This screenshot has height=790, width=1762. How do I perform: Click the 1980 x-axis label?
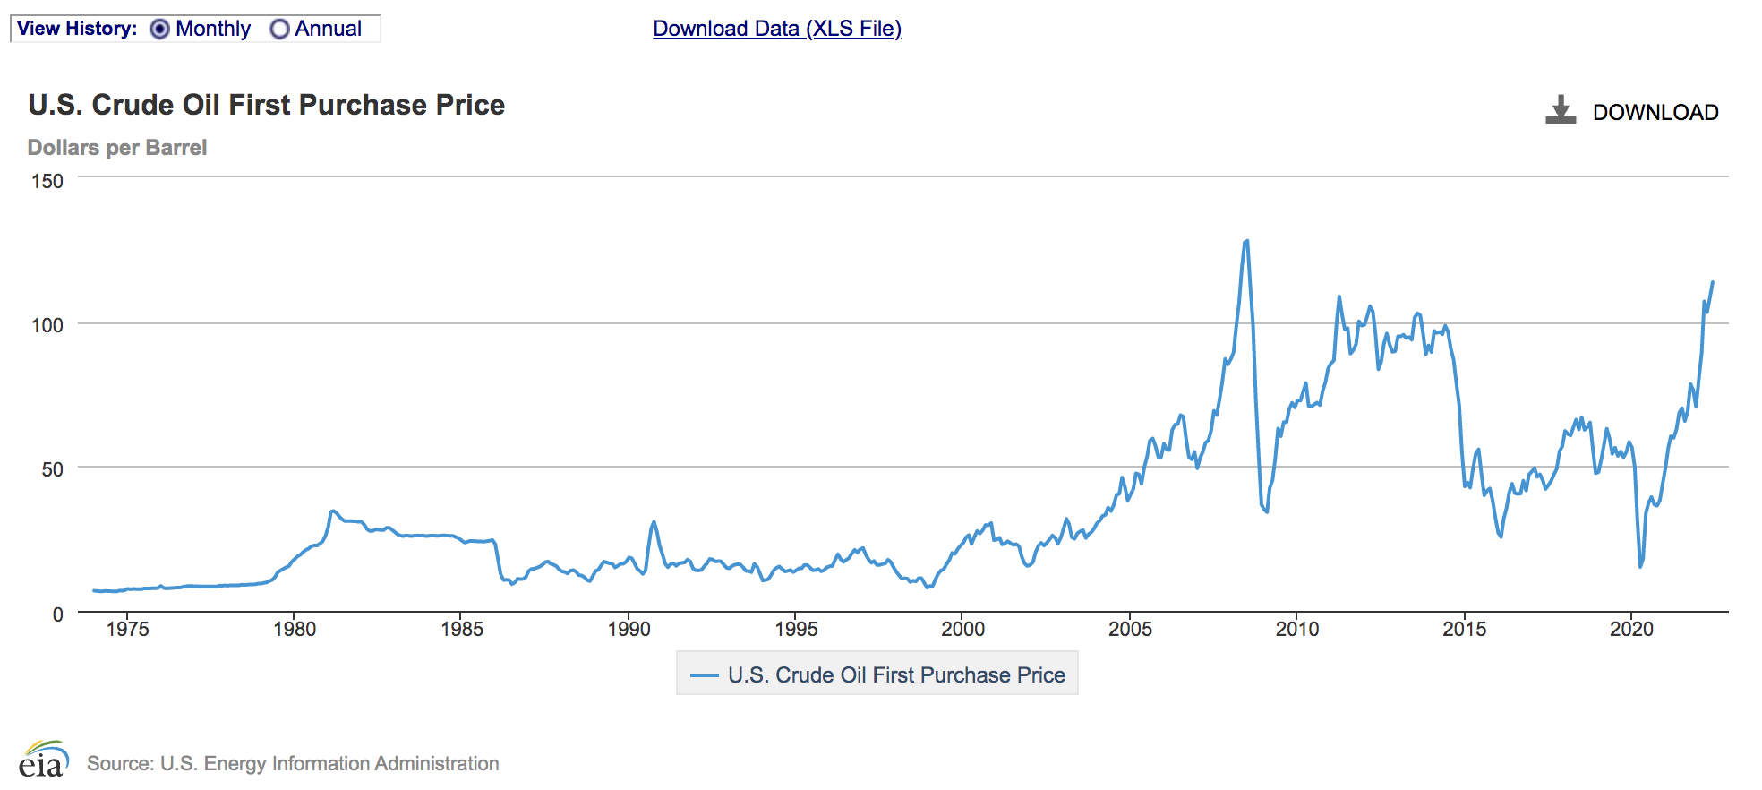click(x=295, y=630)
